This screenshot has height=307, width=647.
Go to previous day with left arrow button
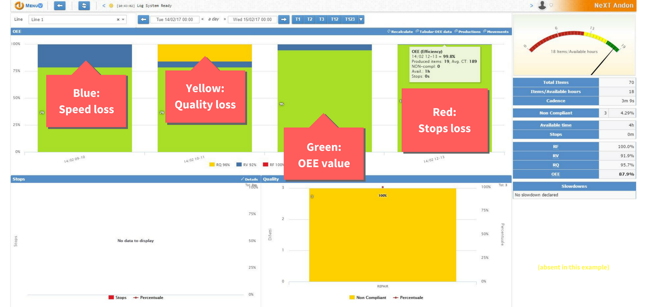point(143,19)
